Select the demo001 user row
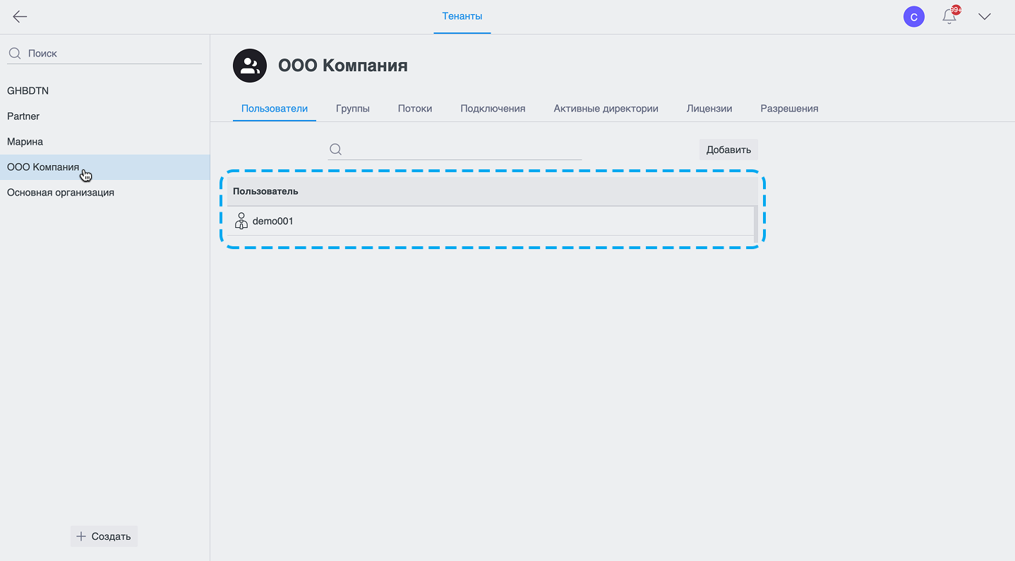1015x561 pixels. [491, 221]
